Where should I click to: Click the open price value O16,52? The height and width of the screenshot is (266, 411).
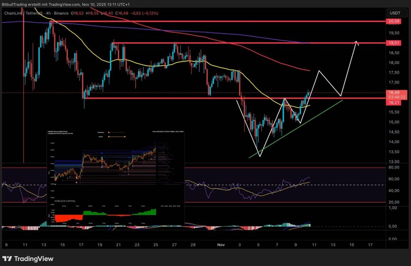coord(78,13)
